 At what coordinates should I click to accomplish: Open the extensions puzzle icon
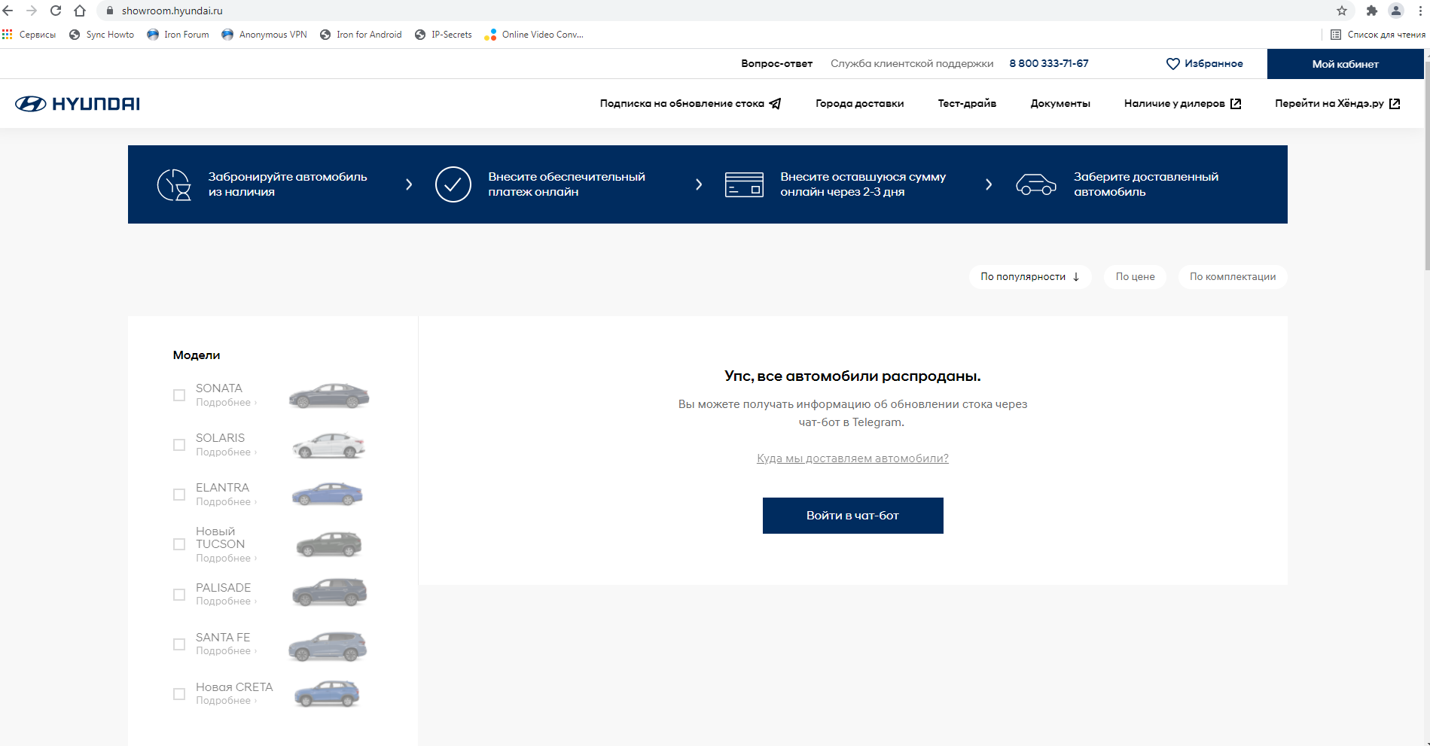coord(1372,11)
